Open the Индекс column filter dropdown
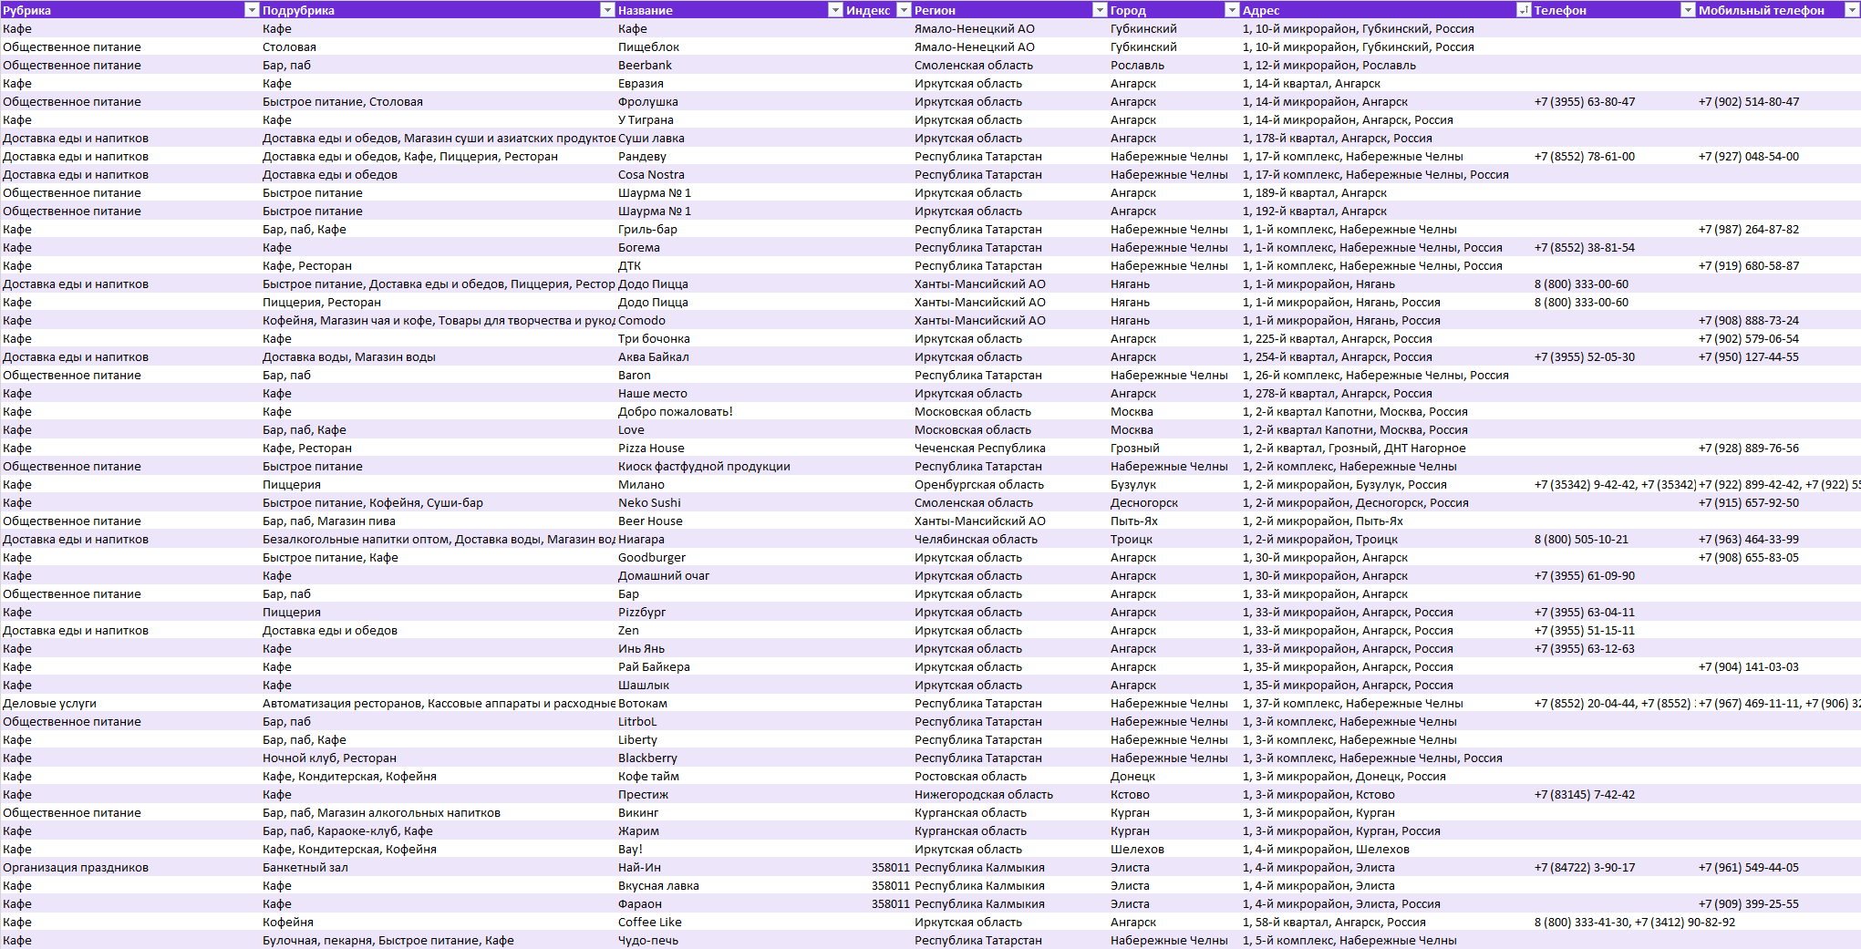1861x949 pixels. tap(905, 10)
